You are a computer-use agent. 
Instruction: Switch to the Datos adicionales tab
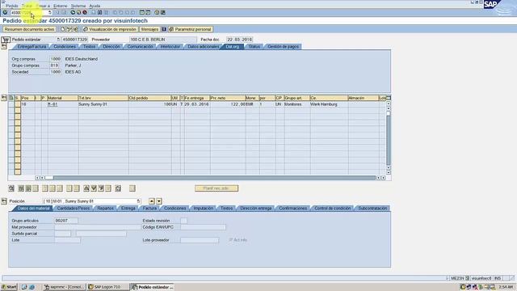(203, 47)
